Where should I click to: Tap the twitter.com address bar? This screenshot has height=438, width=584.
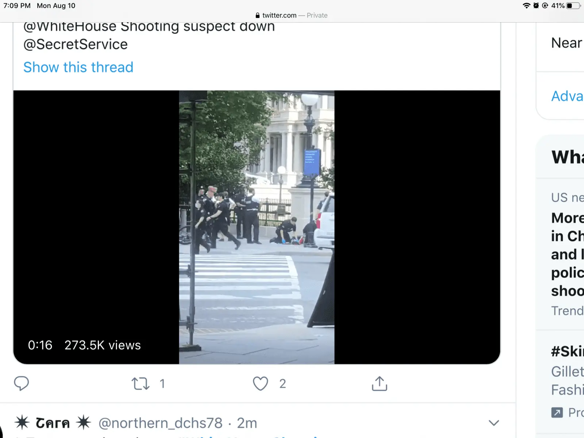point(291,15)
